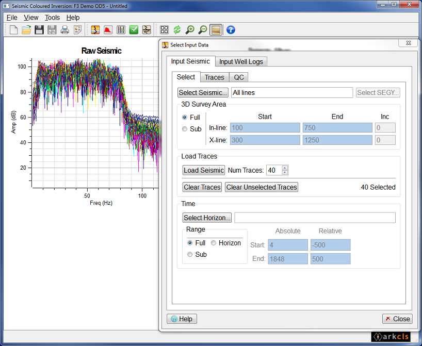Image resolution: width=422 pixels, height=346 pixels.
Task: Click the Relative Start field showing -500
Action: (x=331, y=245)
